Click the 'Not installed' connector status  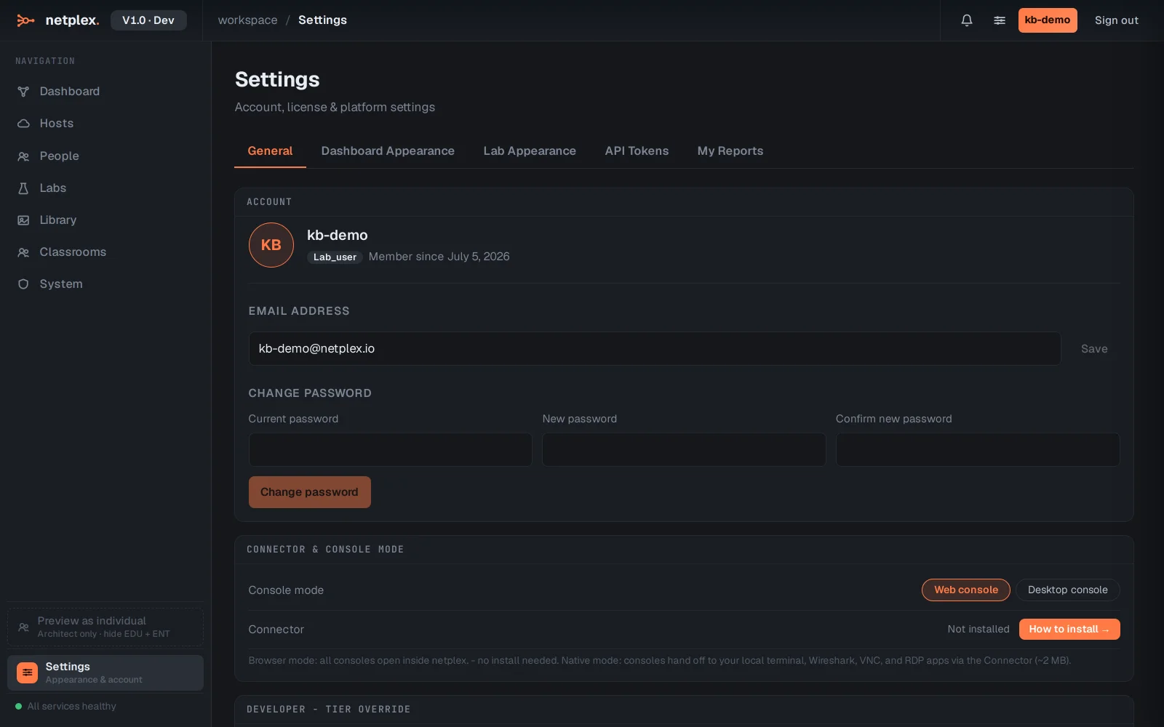pos(978,629)
